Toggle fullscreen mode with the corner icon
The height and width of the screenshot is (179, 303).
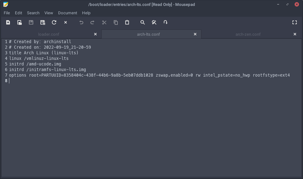point(295,22)
